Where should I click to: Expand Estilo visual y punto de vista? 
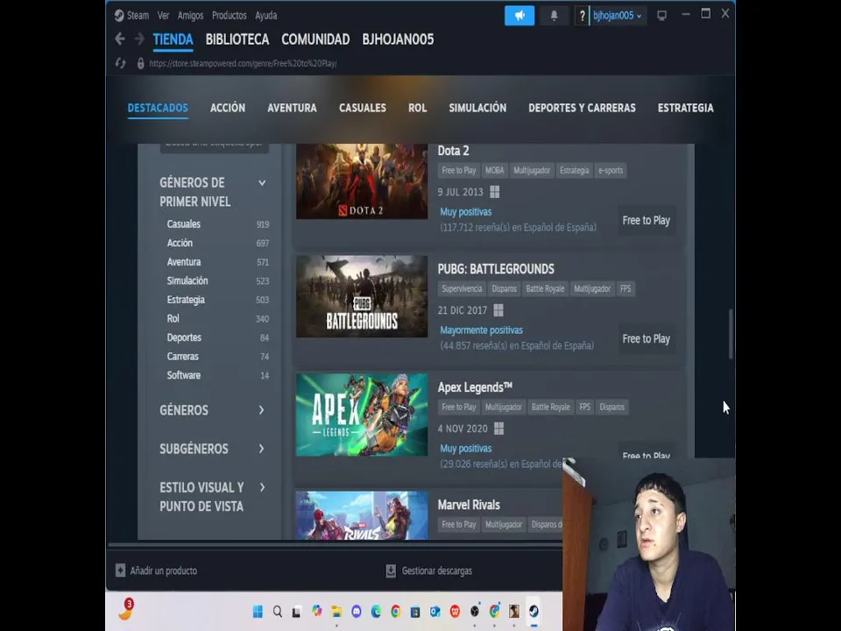pos(262,487)
